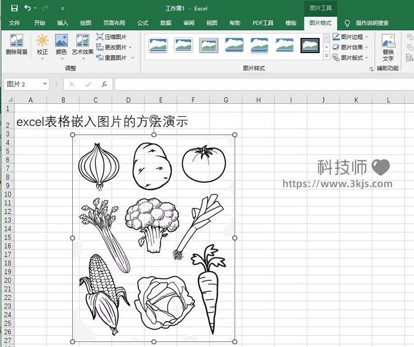Switch to the 页面布局 ribbon tab
The image size is (414, 347).
click(114, 23)
